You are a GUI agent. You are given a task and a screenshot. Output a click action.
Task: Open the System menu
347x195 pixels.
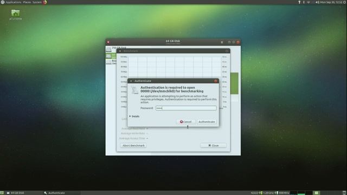pyautogui.click(x=37, y=2)
